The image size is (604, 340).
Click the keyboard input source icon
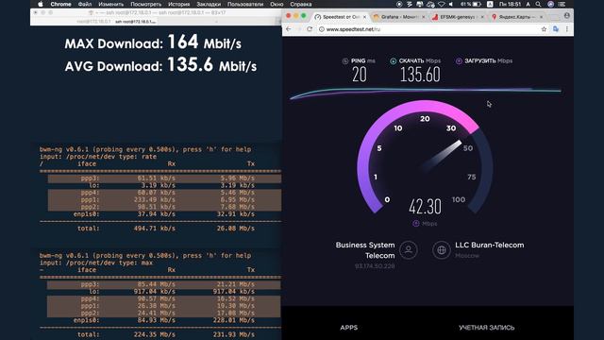(x=490, y=4)
